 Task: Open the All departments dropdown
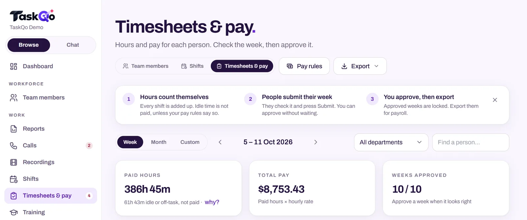click(391, 142)
